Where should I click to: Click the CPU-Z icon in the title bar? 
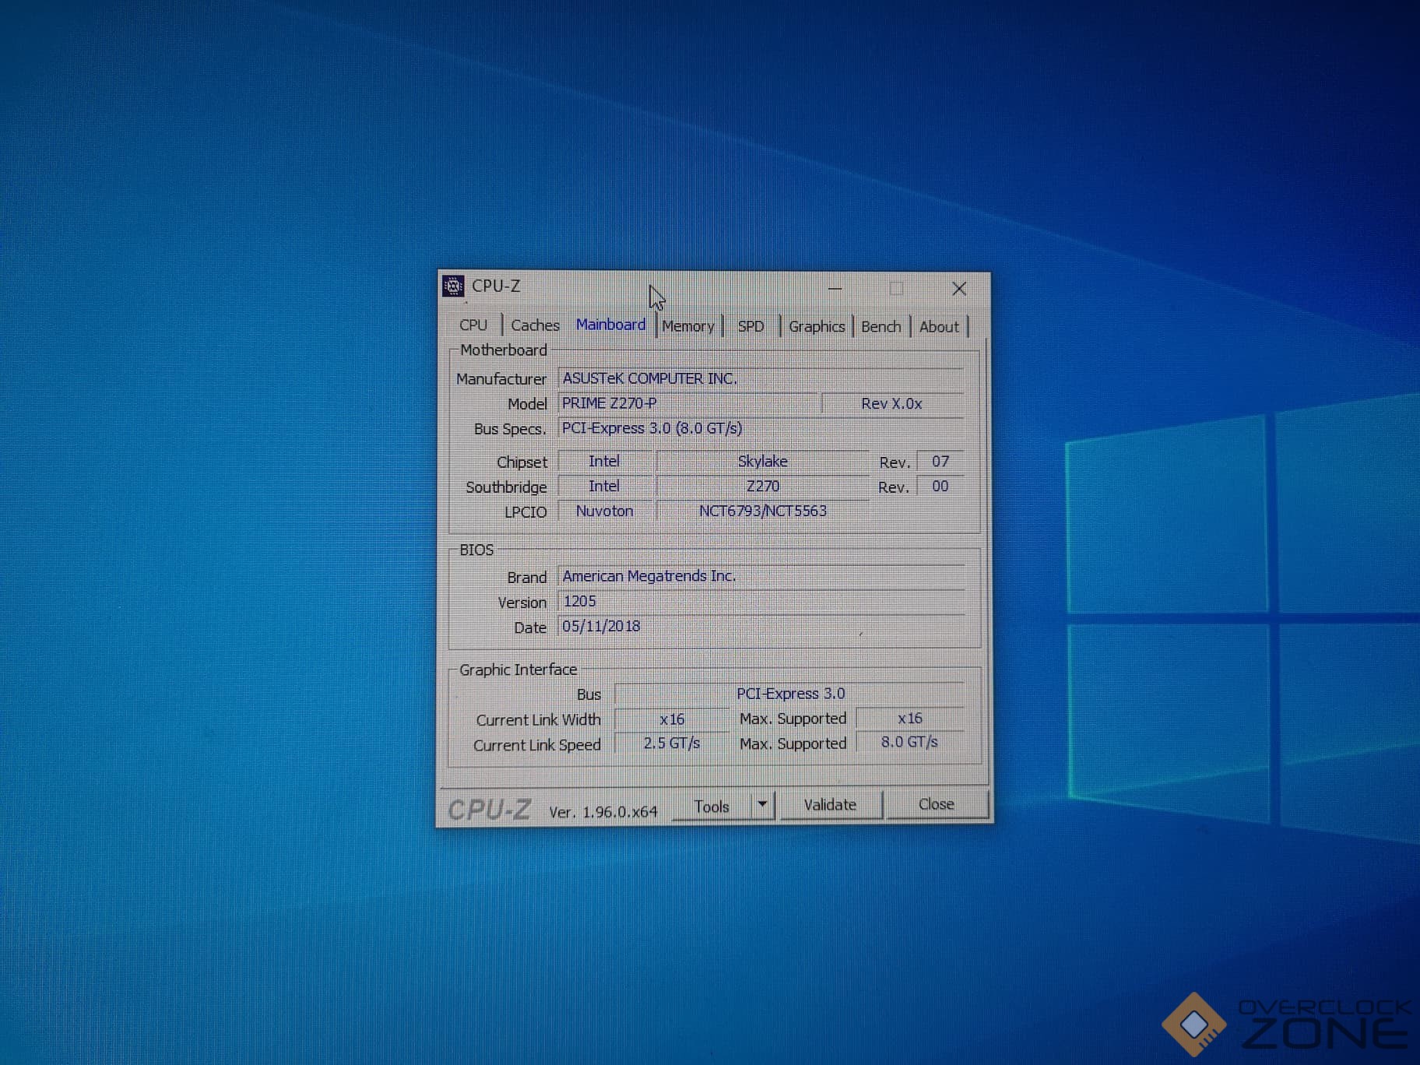453,286
